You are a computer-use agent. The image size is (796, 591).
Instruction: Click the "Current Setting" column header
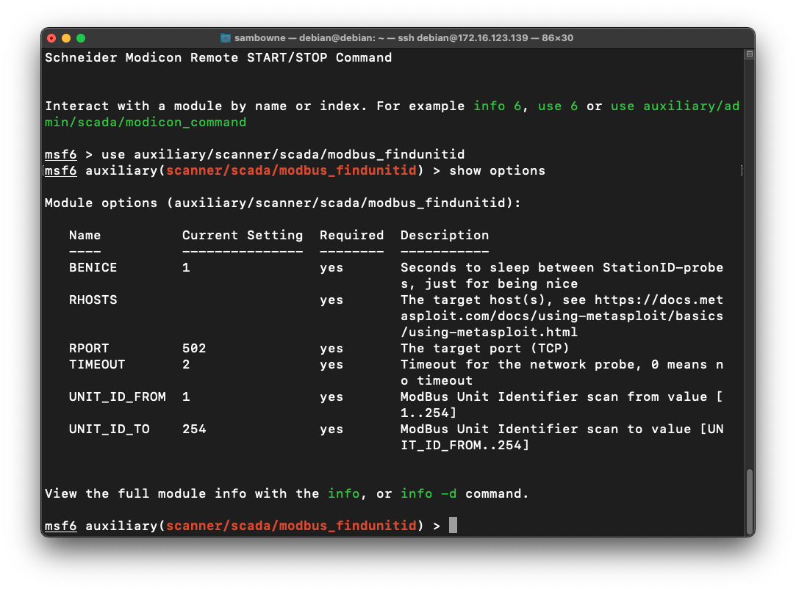(243, 235)
